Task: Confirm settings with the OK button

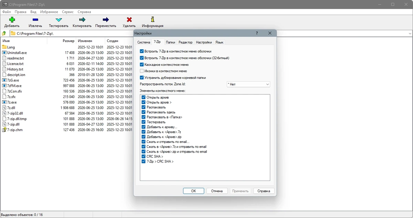Action: (193, 191)
